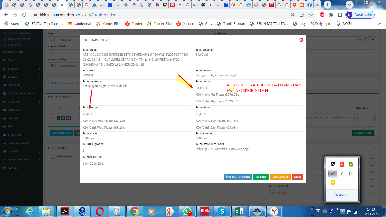The height and width of the screenshot is (217, 386).
Task: Click Özelleştir link in the tray popup
Action: [342, 195]
